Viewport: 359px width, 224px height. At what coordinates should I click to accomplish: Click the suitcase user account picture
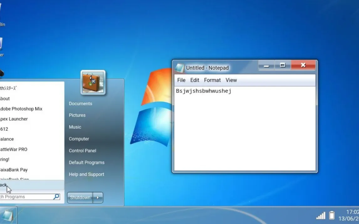click(x=93, y=83)
